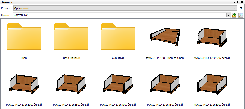The width and height of the screenshot is (245, 109).
Task: Click the MAGIC-PRO 172x300, белый label
Action: (24, 105)
